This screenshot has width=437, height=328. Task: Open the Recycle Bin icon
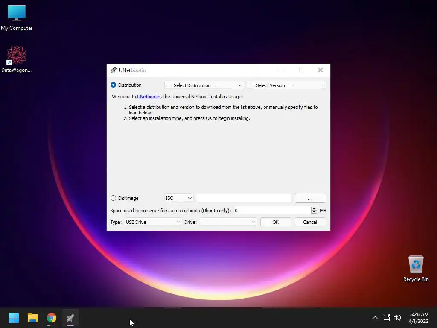[x=416, y=268]
